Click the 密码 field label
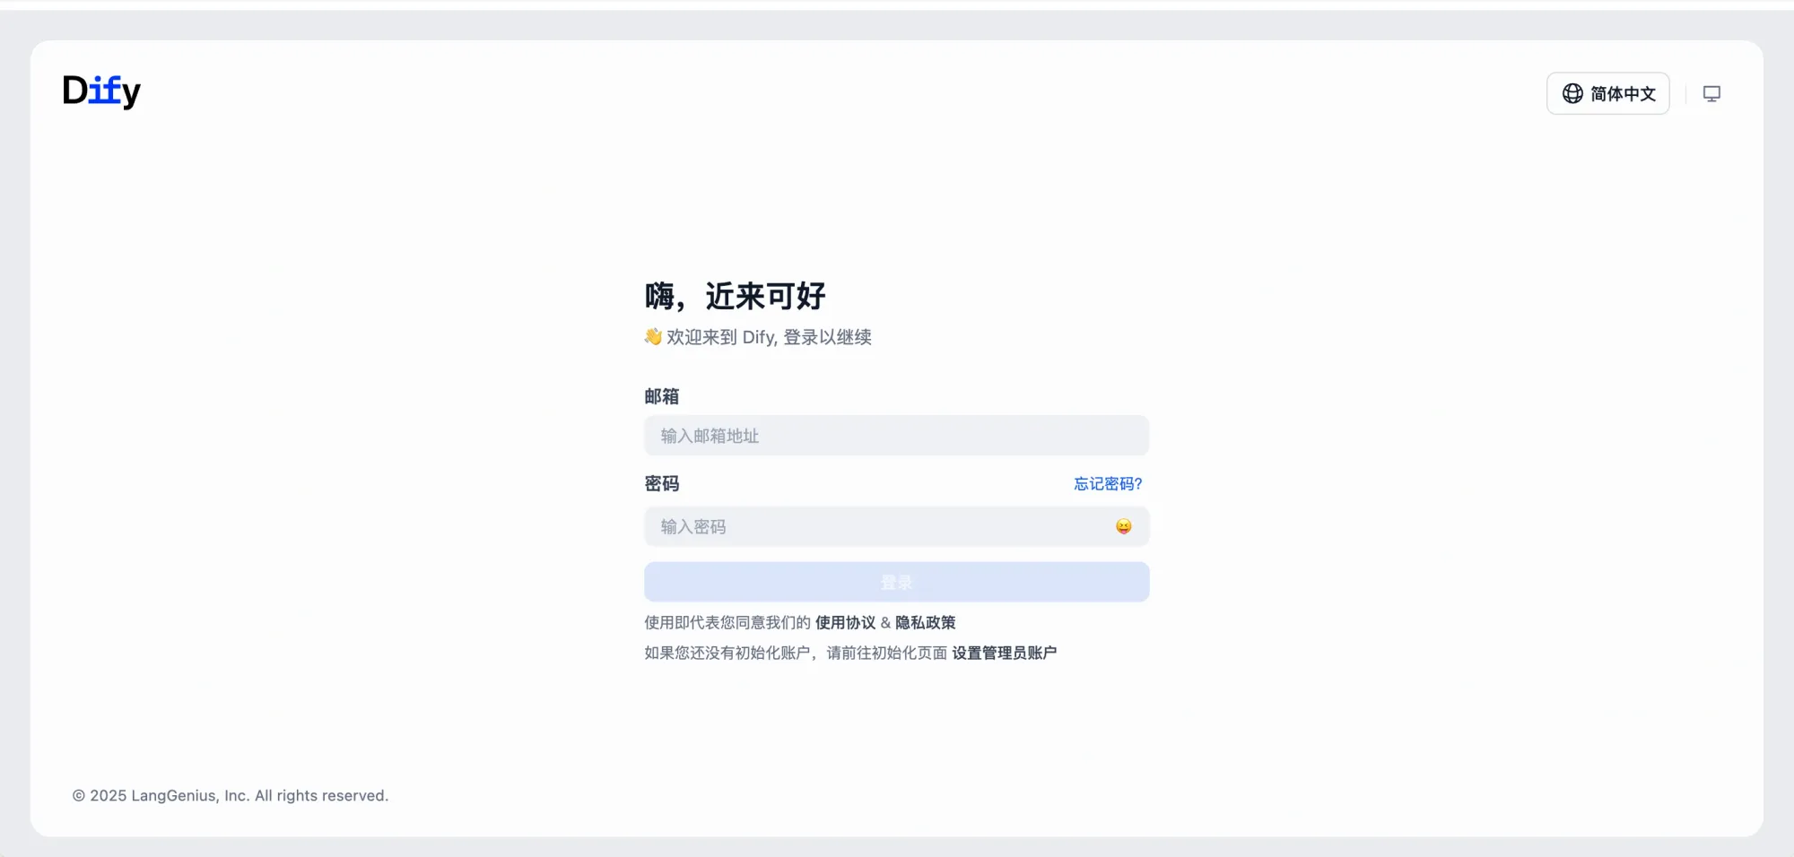This screenshot has height=857, width=1794. (662, 484)
